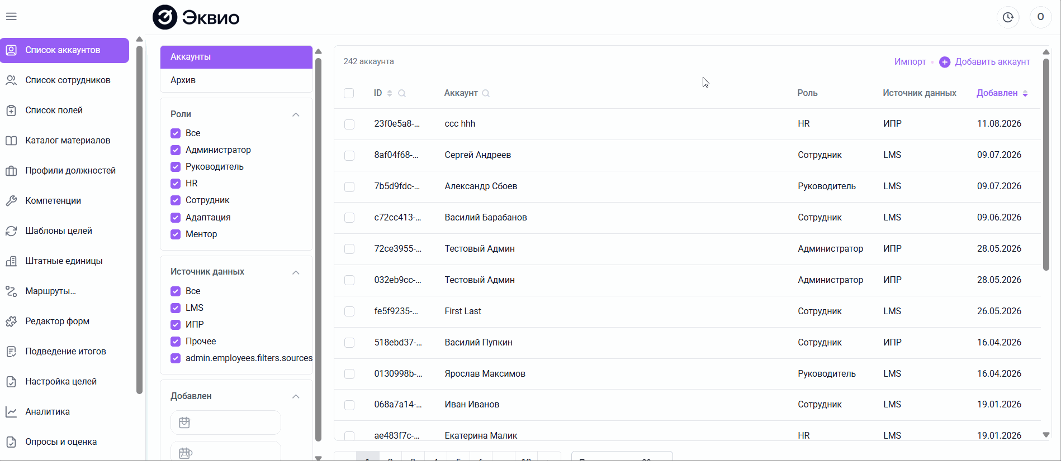The image size is (1061, 461).
Task: Click the Шаблоны целей refresh icon
Action: [x=11, y=231]
